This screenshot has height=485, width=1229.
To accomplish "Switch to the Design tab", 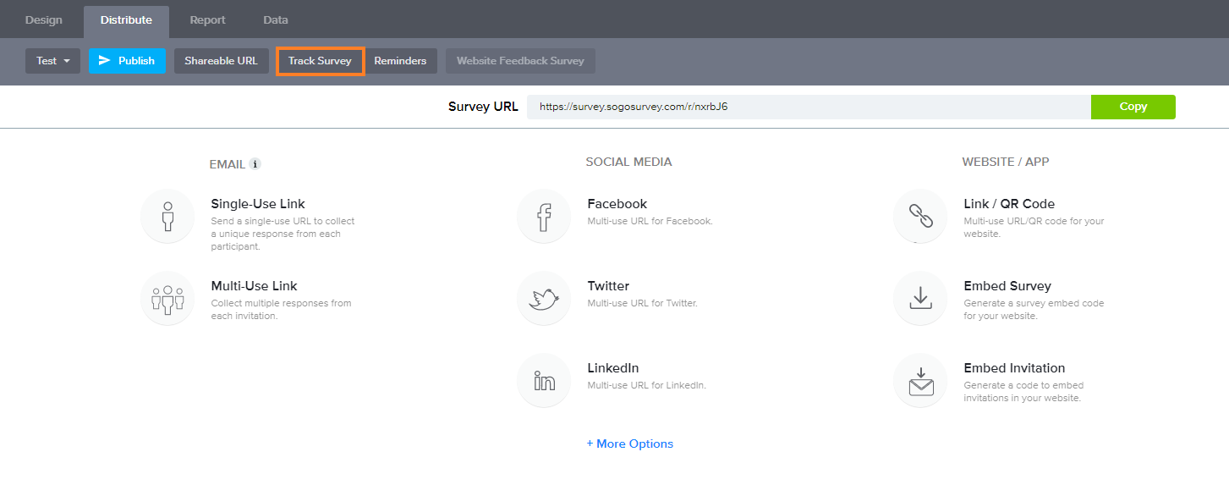I will pyautogui.click(x=44, y=20).
